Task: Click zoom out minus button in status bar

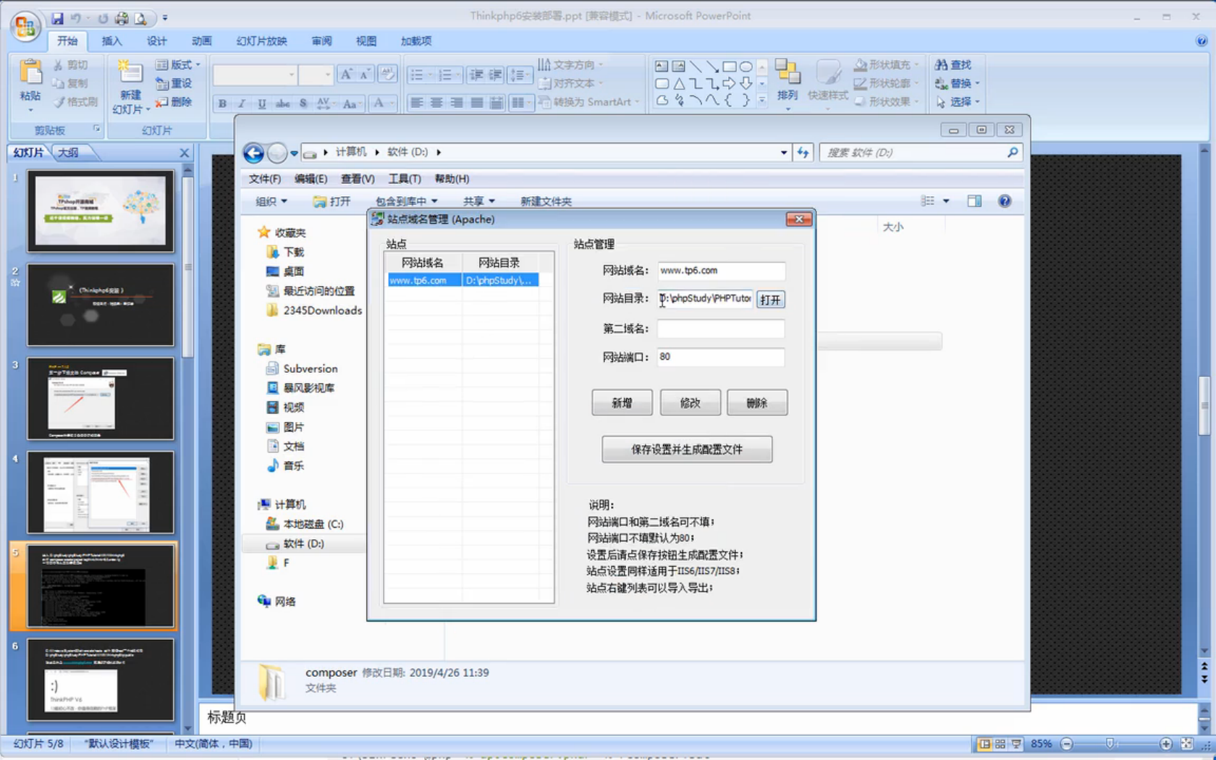Action: pos(1066,743)
